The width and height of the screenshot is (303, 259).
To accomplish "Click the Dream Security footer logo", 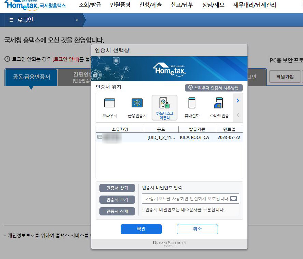I will (x=169, y=243).
